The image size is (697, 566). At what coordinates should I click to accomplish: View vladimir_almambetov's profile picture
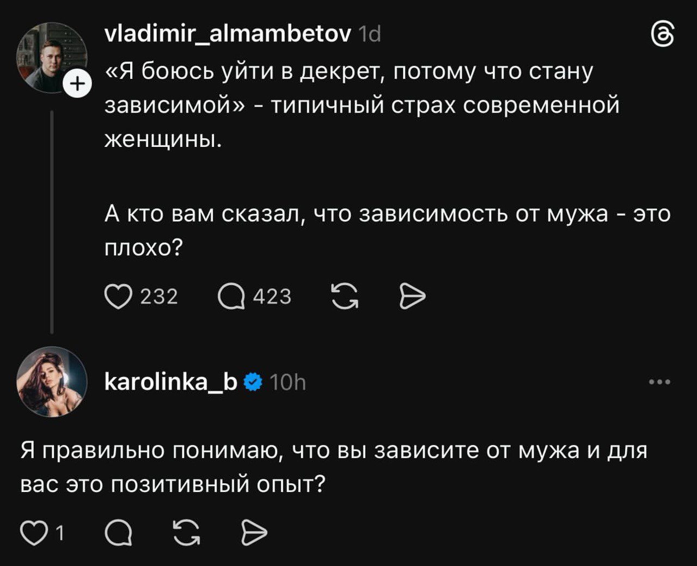click(x=52, y=57)
